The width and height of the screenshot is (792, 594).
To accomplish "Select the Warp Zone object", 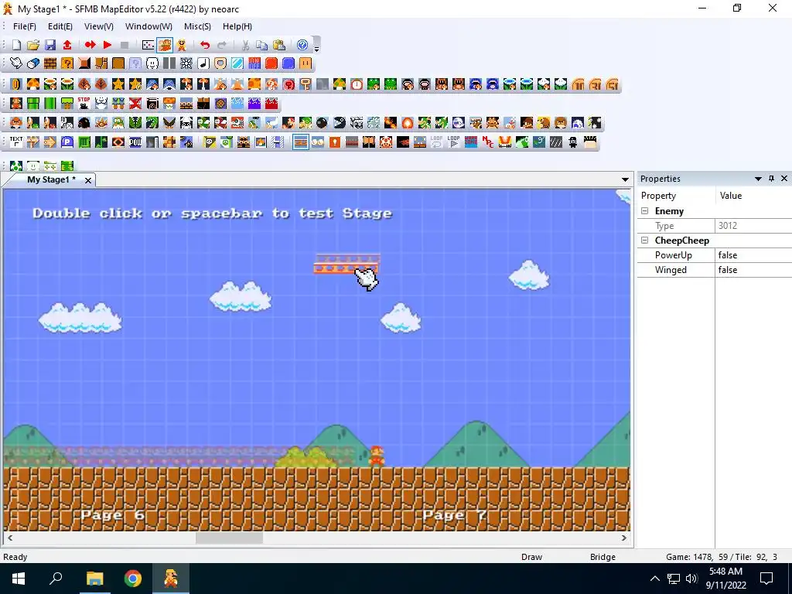I will [471, 142].
